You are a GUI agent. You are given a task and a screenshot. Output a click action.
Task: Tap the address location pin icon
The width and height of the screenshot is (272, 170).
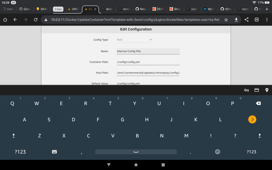[267, 90]
